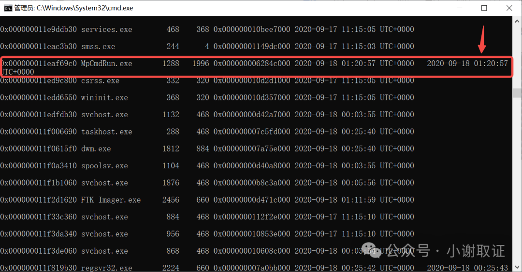The height and width of the screenshot is (272, 522).
Task: Click PDB address 0x000000010d357000
Action: pyautogui.click(x=252, y=97)
